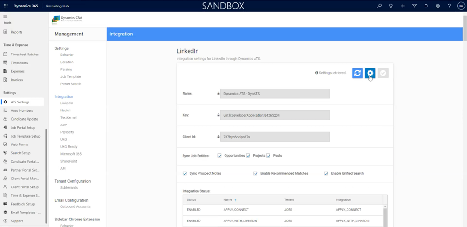
Task: Uncheck the Opportunities checkbox
Action: click(219, 155)
